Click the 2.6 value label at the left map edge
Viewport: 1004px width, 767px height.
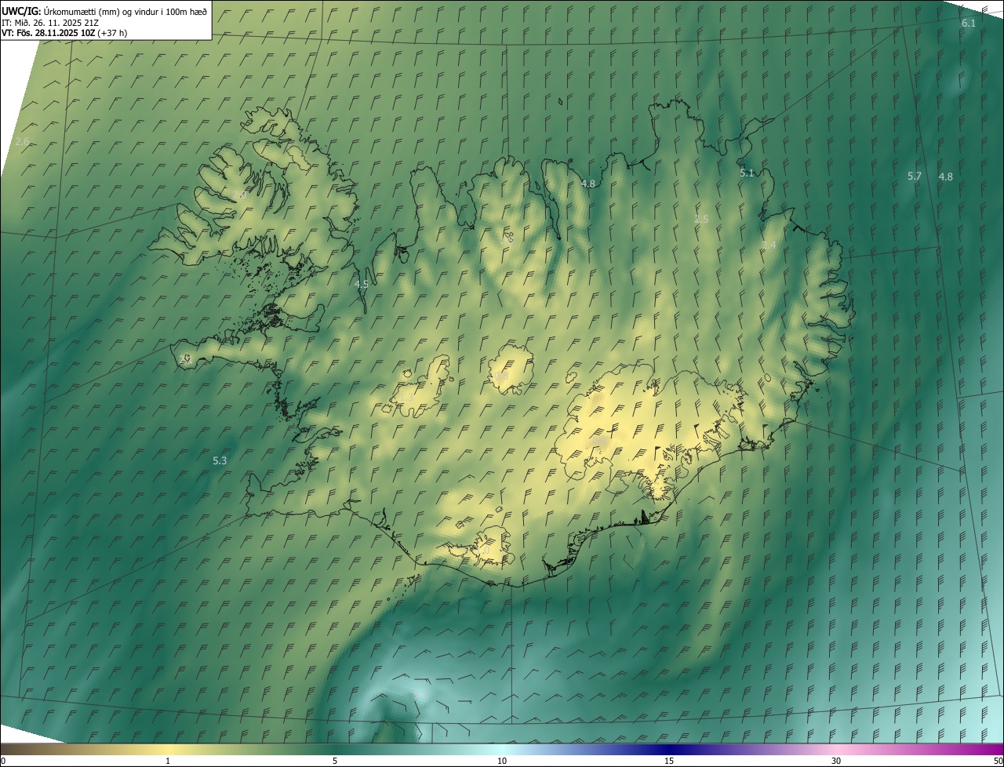[x=22, y=142]
